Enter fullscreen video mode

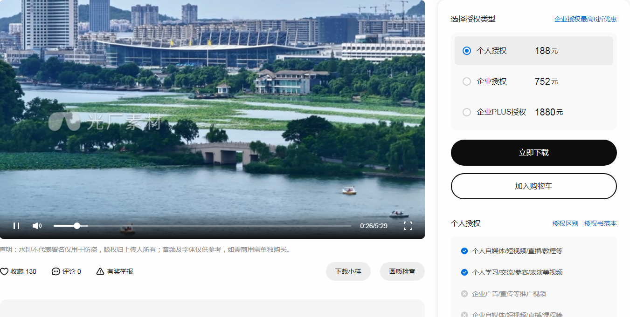pos(408,226)
